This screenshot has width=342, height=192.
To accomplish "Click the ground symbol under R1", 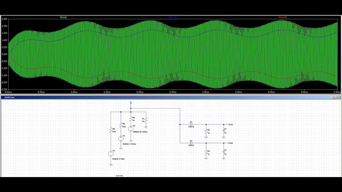I will [x=206, y=137].
